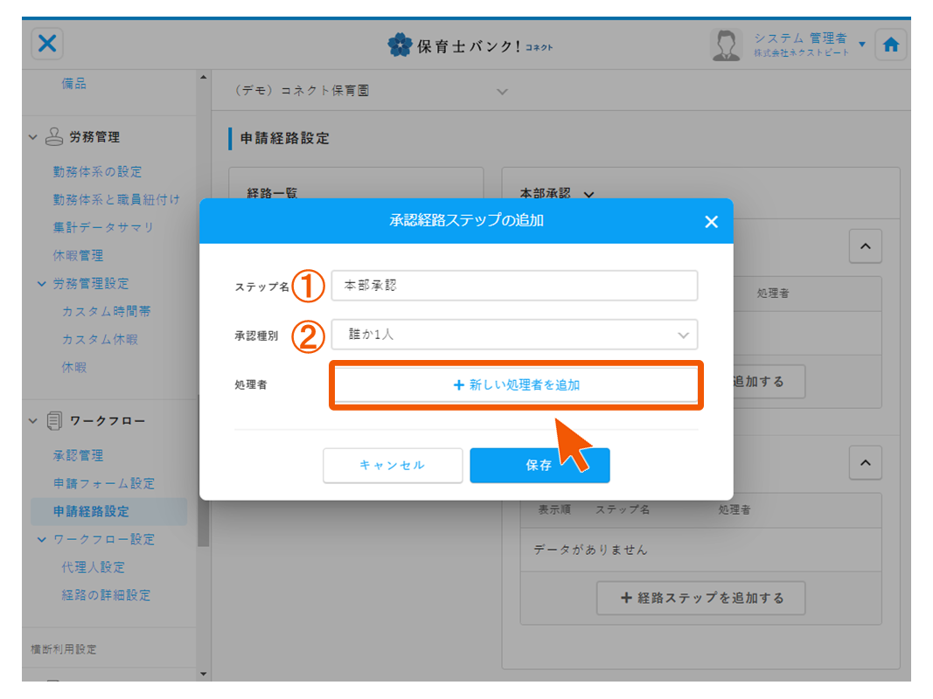Select 申請フォーム設定 in sidebar
Viewport: 933px width, 699px height.
[x=103, y=483]
